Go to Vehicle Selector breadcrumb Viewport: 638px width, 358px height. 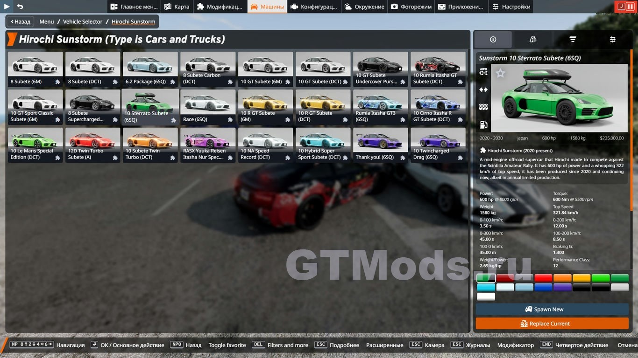pyautogui.click(x=83, y=21)
